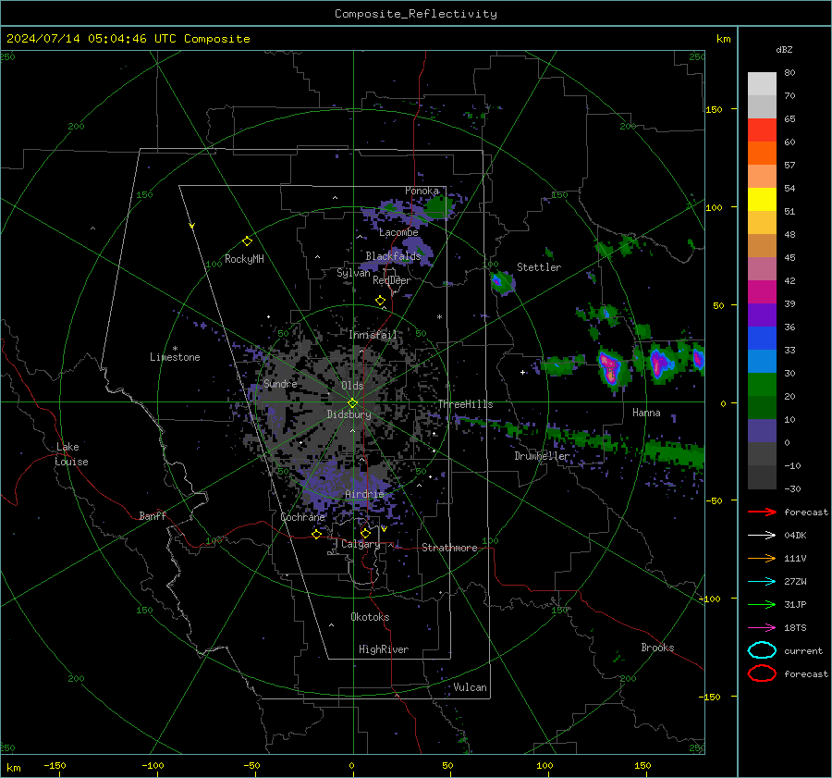This screenshot has width=832, height=778.
Task: Click the asterisk marker above Limestone
Action: (x=175, y=349)
